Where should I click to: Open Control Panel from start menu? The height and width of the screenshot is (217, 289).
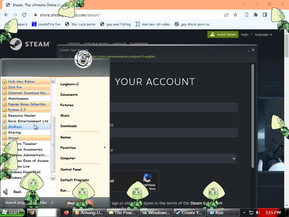click(x=71, y=170)
